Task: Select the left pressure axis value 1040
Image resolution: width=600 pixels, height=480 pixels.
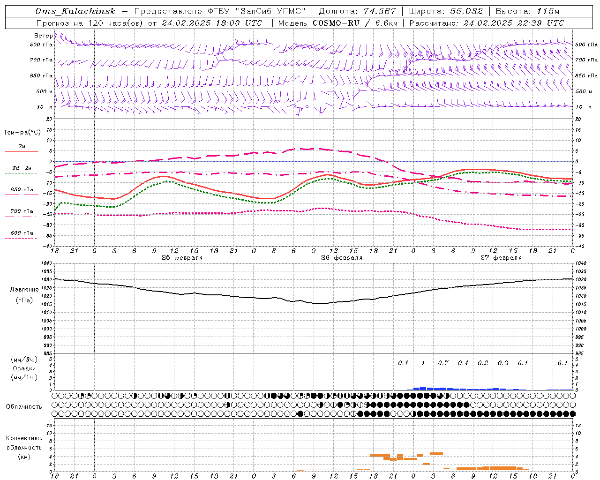Action: click(x=47, y=263)
